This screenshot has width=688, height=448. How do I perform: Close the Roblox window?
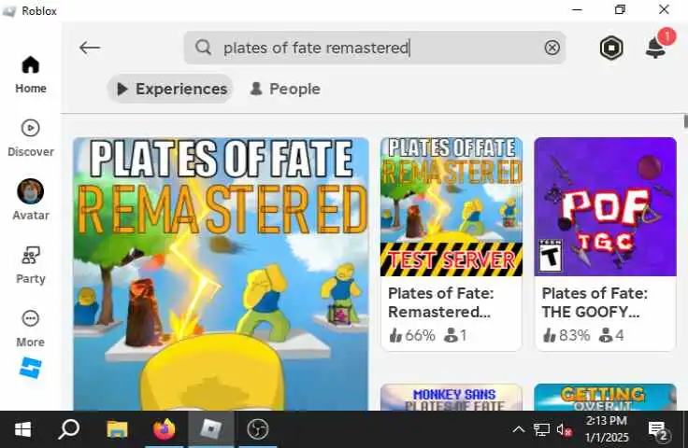(x=664, y=9)
